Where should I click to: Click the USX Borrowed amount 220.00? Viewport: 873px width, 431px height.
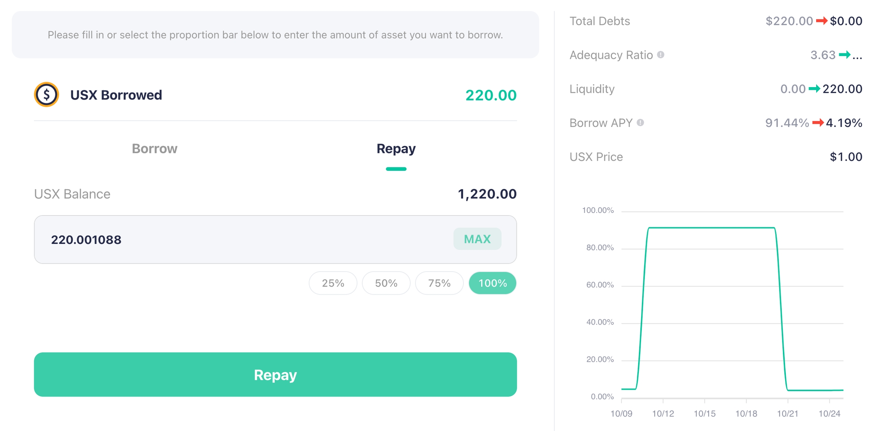491,95
